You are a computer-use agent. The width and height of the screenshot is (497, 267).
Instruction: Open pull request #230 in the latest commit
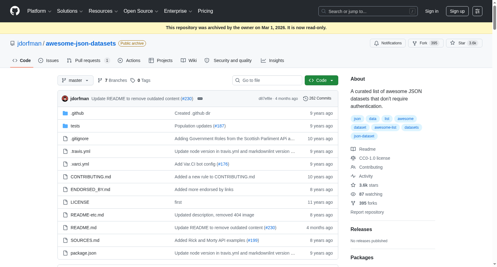(187, 99)
